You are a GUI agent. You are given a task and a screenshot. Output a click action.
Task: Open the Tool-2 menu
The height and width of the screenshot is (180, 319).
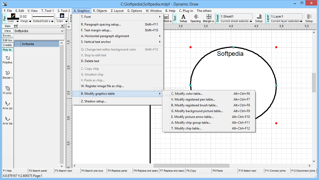coord(64,11)
